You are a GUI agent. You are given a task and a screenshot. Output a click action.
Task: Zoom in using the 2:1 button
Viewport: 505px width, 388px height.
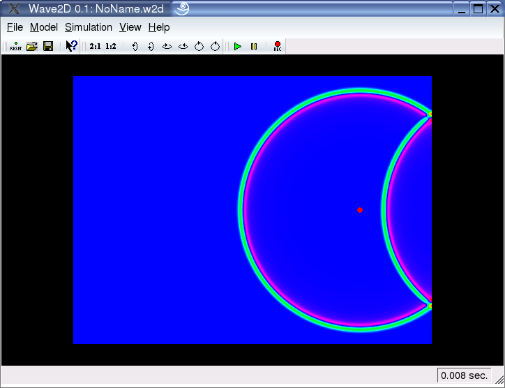(95, 46)
